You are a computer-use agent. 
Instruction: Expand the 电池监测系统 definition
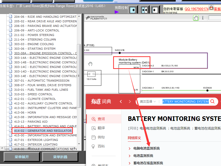[143, 156]
